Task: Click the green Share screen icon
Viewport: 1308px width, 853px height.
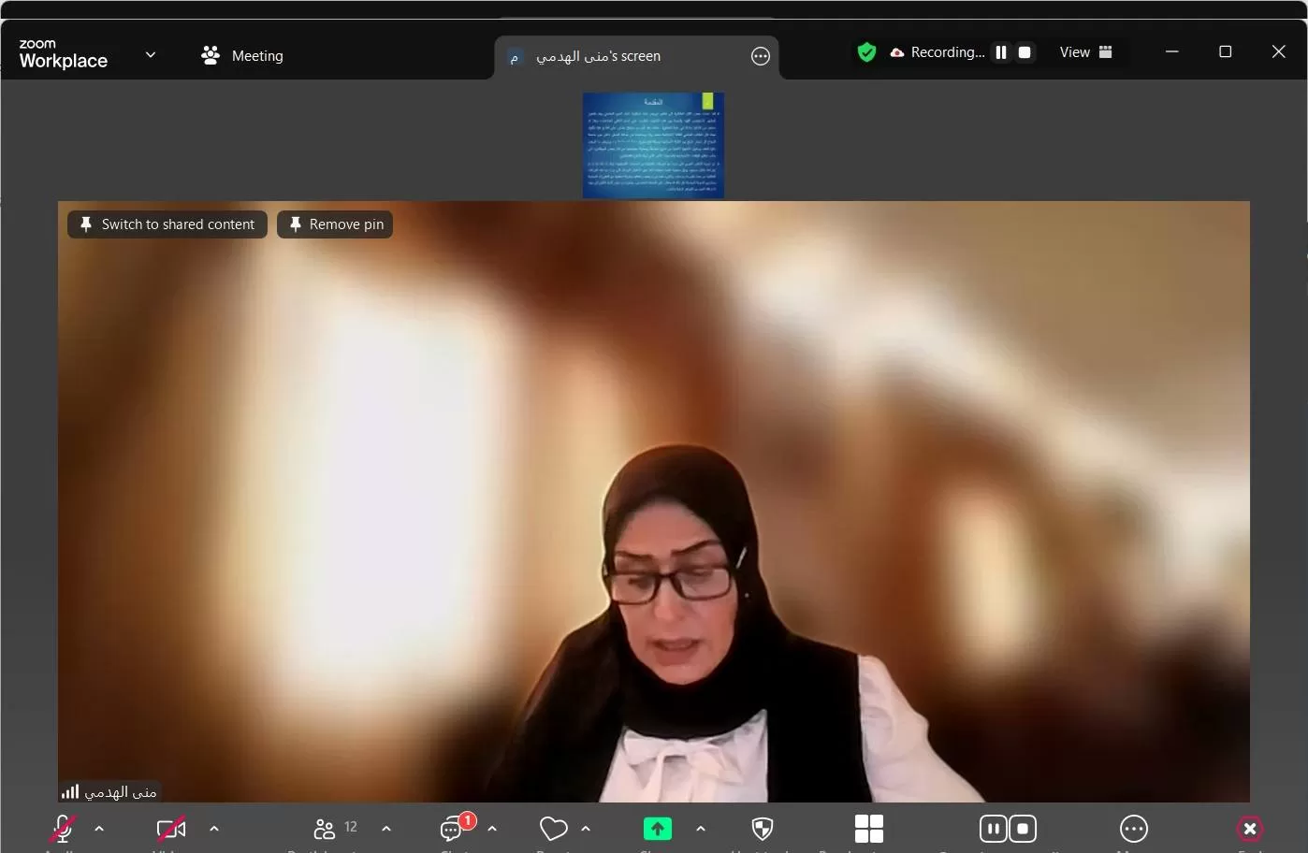Action: [657, 829]
